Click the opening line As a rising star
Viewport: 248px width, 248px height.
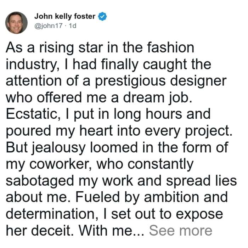point(54,48)
